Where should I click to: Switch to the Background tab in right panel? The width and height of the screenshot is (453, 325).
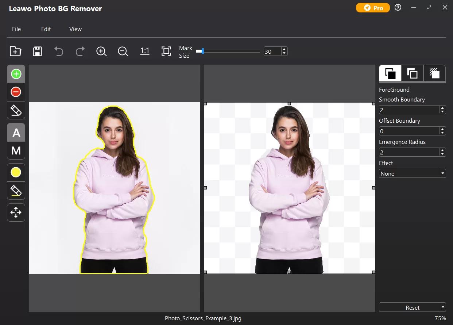pos(412,73)
